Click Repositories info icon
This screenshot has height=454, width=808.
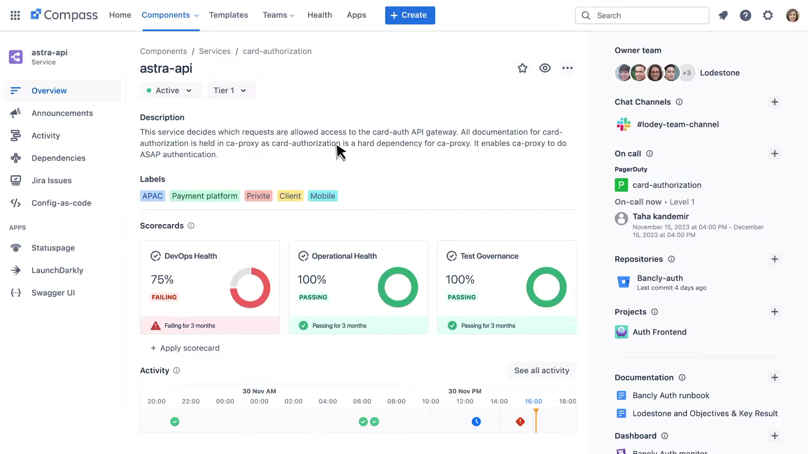tap(671, 259)
